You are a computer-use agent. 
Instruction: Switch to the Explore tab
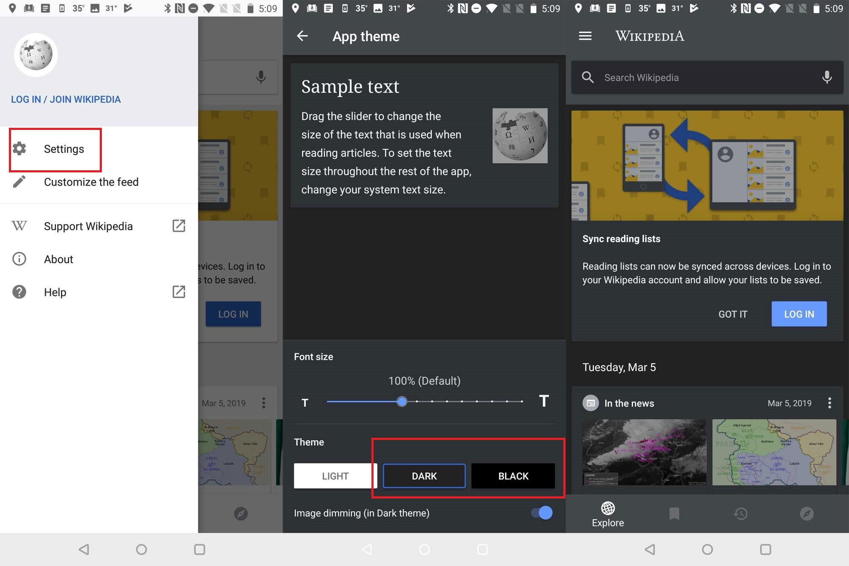tap(608, 514)
